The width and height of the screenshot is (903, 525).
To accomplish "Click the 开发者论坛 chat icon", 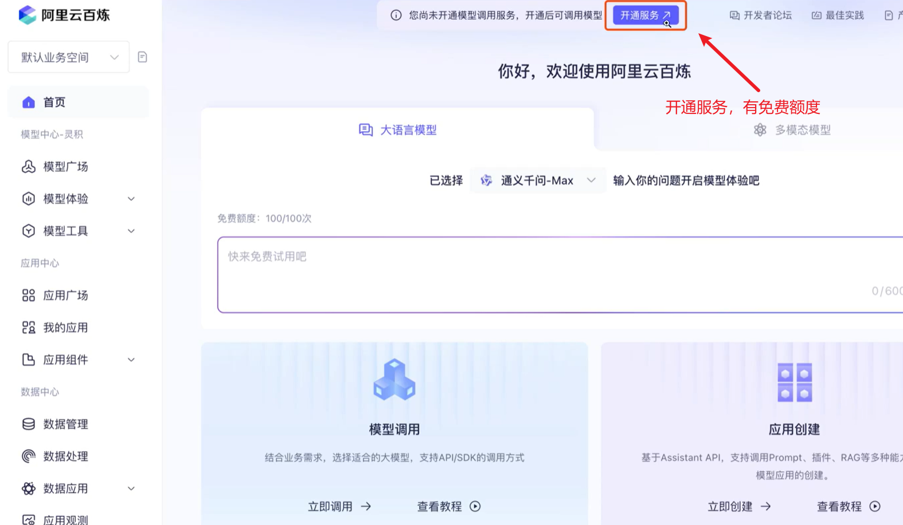I will click(x=734, y=15).
